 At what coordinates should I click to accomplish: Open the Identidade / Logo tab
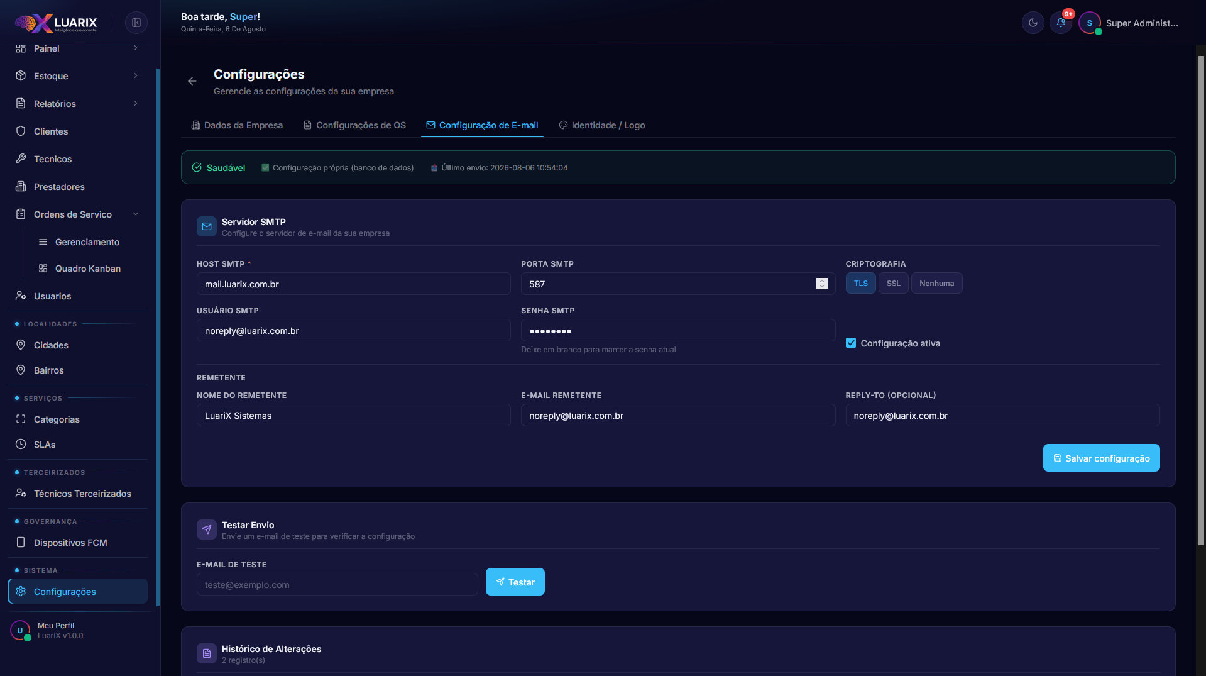[602, 125]
